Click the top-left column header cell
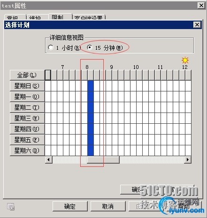The width and height of the screenshot is (207, 218). pyautogui.click(x=48, y=75)
